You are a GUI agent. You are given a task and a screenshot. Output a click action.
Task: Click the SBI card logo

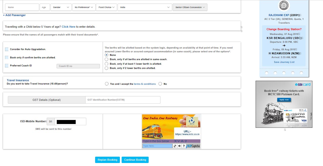click(x=303, y=85)
